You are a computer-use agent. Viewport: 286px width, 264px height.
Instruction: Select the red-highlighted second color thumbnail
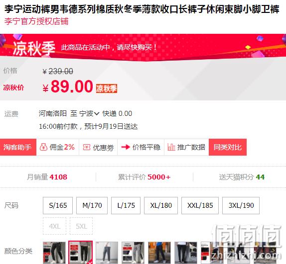click(x=80, y=253)
